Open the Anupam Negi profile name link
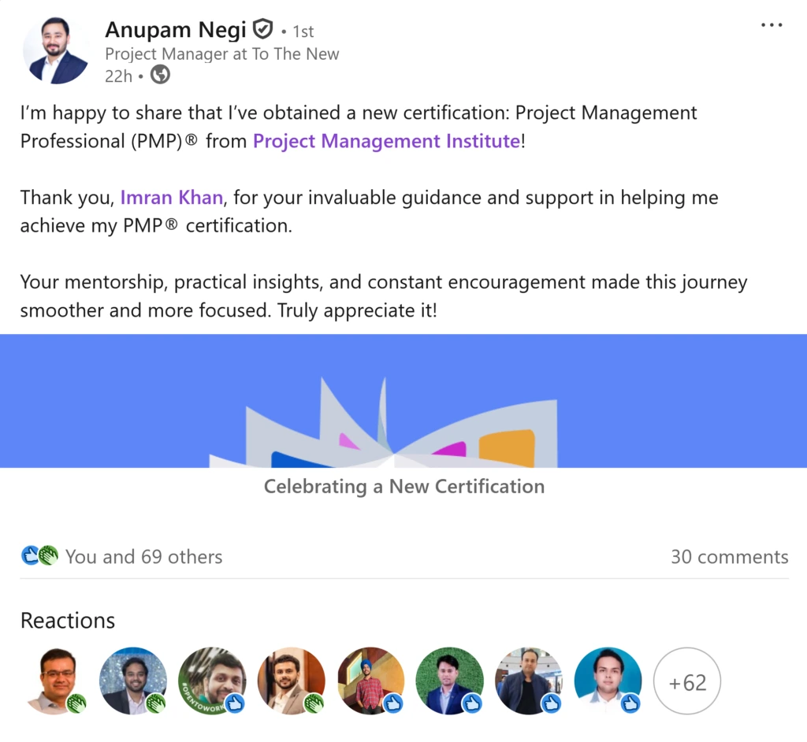Image resolution: width=807 pixels, height=742 pixels. 176,30
